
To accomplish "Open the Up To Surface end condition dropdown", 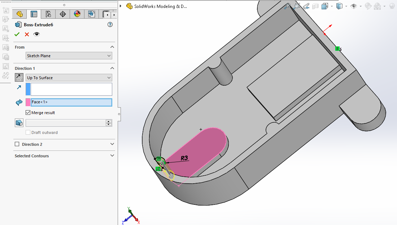I will tap(69, 78).
